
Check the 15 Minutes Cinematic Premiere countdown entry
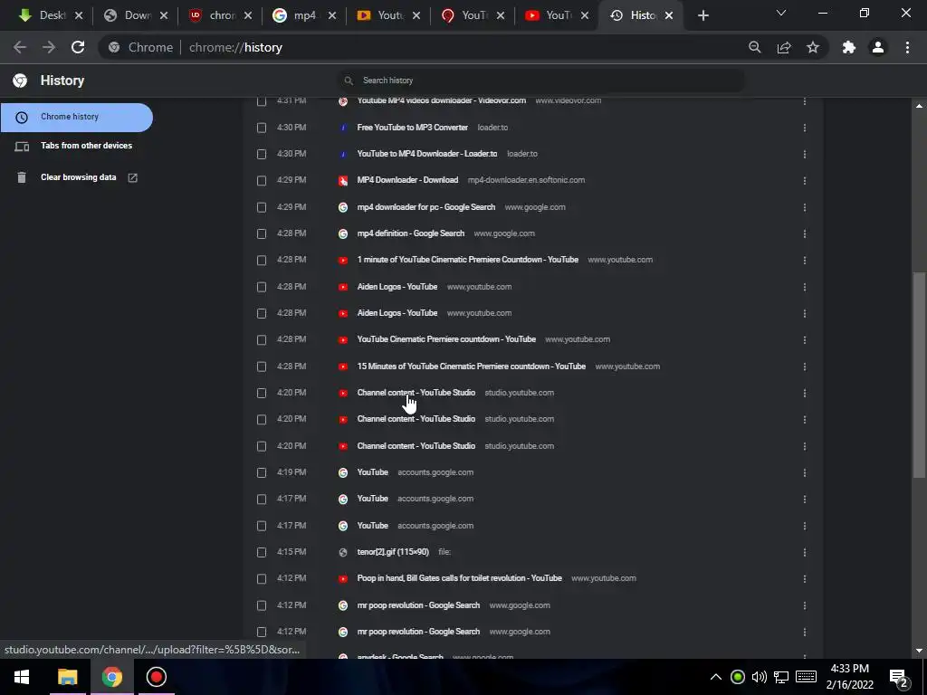point(262,367)
